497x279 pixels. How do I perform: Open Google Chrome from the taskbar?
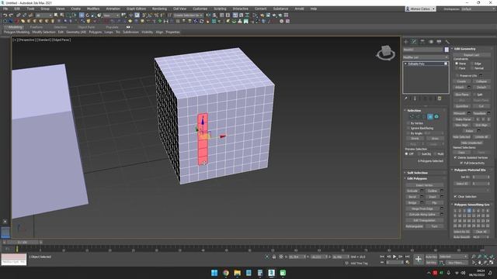coord(226,273)
